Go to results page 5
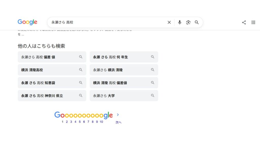Image resolution: width=260 pixels, height=146 pixels. 80,122
